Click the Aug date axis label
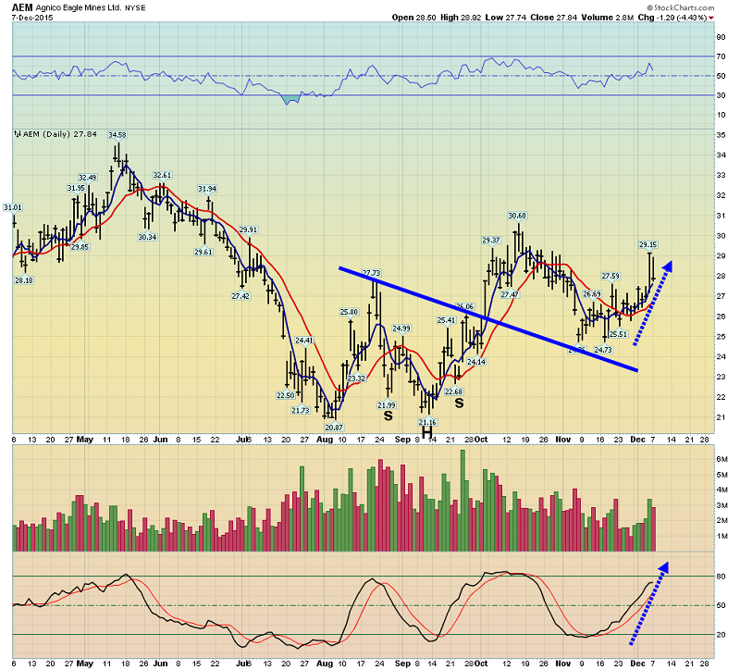740x670 pixels. coord(325,440)
